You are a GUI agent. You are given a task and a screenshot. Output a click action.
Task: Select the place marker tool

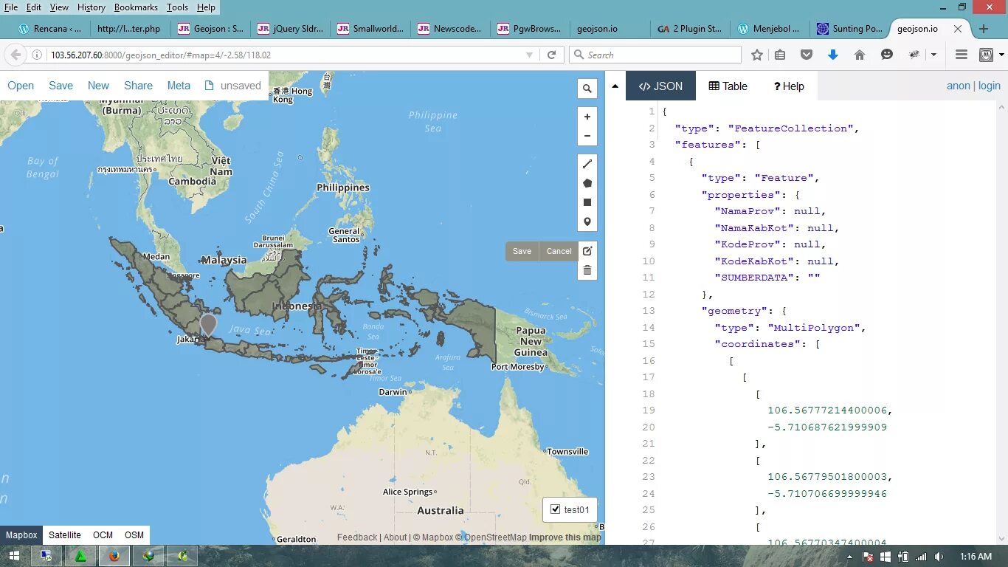587,221
